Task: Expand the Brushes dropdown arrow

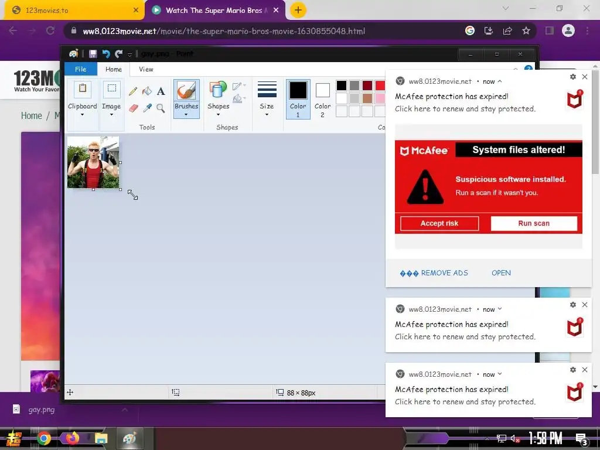Action: tap(186, 114)
